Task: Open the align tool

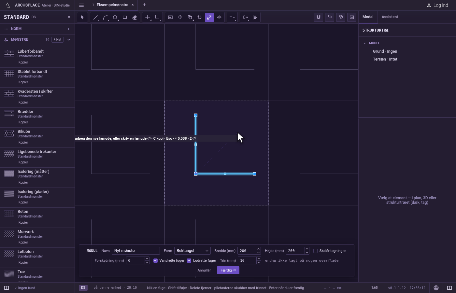Action: [x=255, y=17]
